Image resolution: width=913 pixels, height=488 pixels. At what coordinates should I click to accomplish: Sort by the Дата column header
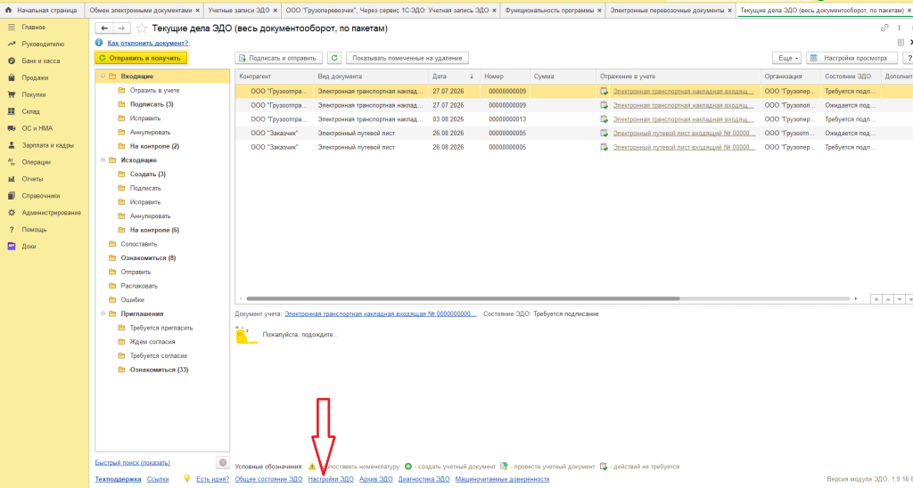[x=454, y=77]
